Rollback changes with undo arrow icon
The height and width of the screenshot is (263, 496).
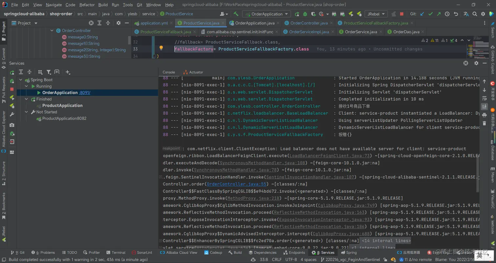(x=456, y=14)
